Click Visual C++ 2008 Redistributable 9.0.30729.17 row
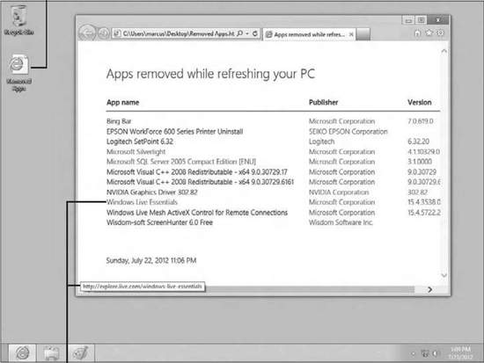This screenshot has height=363, width=484. point(197,171)
